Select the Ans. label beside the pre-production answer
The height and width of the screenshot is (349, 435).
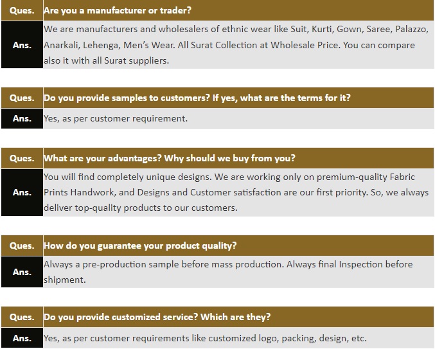(x=22, y=272)
